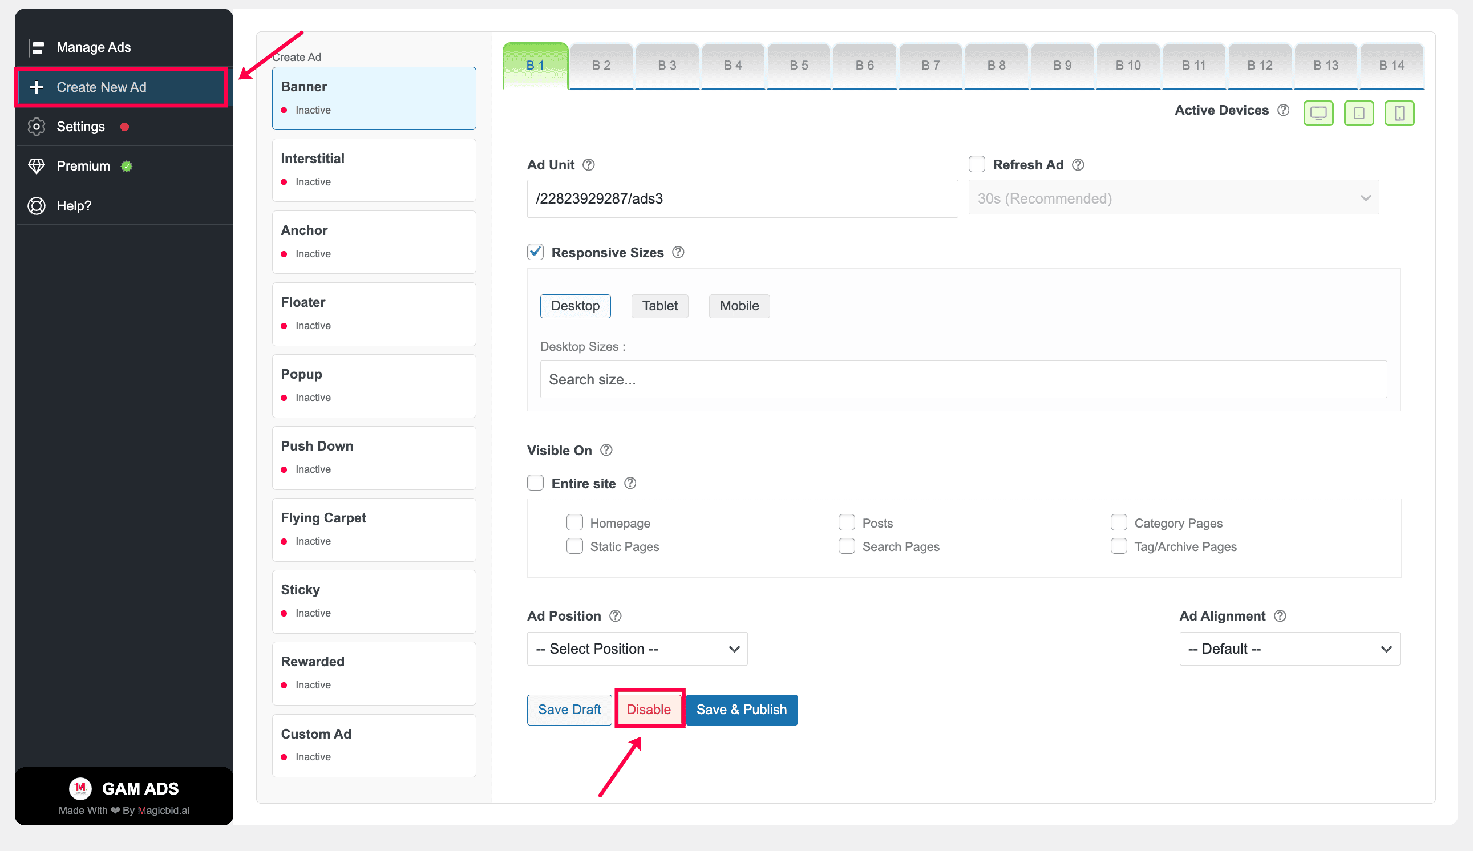This screenshot has width=1473, height=851.
Task: Switch to the B 5 tab
Action: (799, 66)
